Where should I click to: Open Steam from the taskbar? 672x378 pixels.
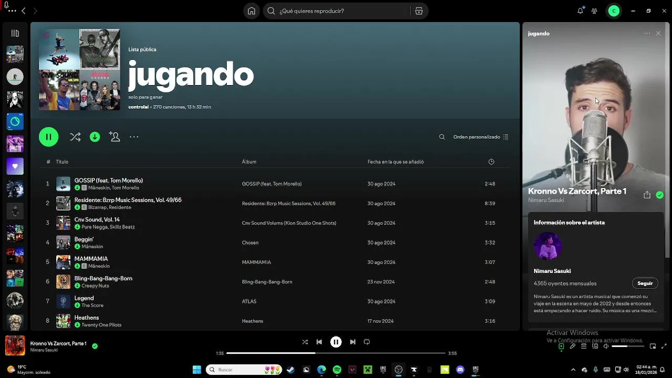pyautogui.click(x=290, y=370)
